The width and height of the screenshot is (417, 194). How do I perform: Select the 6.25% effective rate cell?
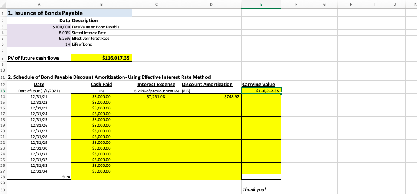point(39,39)
